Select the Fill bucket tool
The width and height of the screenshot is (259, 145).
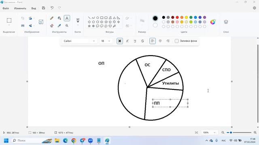click(59, 18)
